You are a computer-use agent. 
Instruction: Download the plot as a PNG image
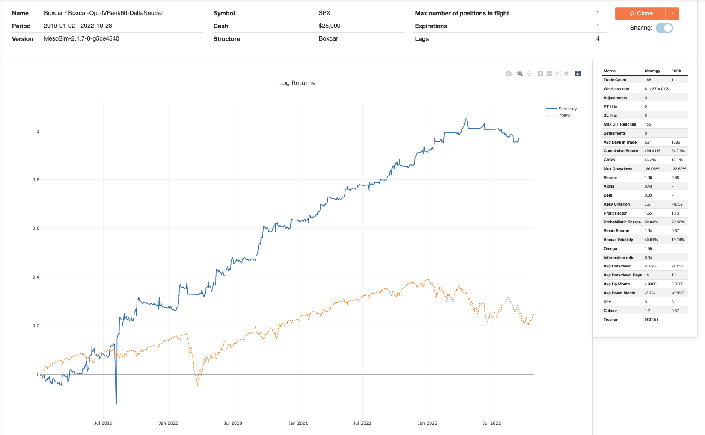click(x=509, y=73)
